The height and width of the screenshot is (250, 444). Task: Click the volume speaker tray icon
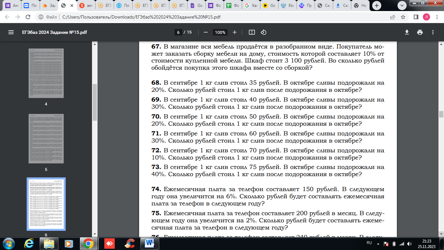[x=409, y=243]
